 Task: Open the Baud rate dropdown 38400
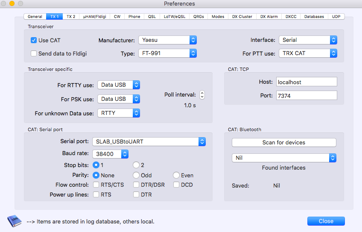click(111, 154)
